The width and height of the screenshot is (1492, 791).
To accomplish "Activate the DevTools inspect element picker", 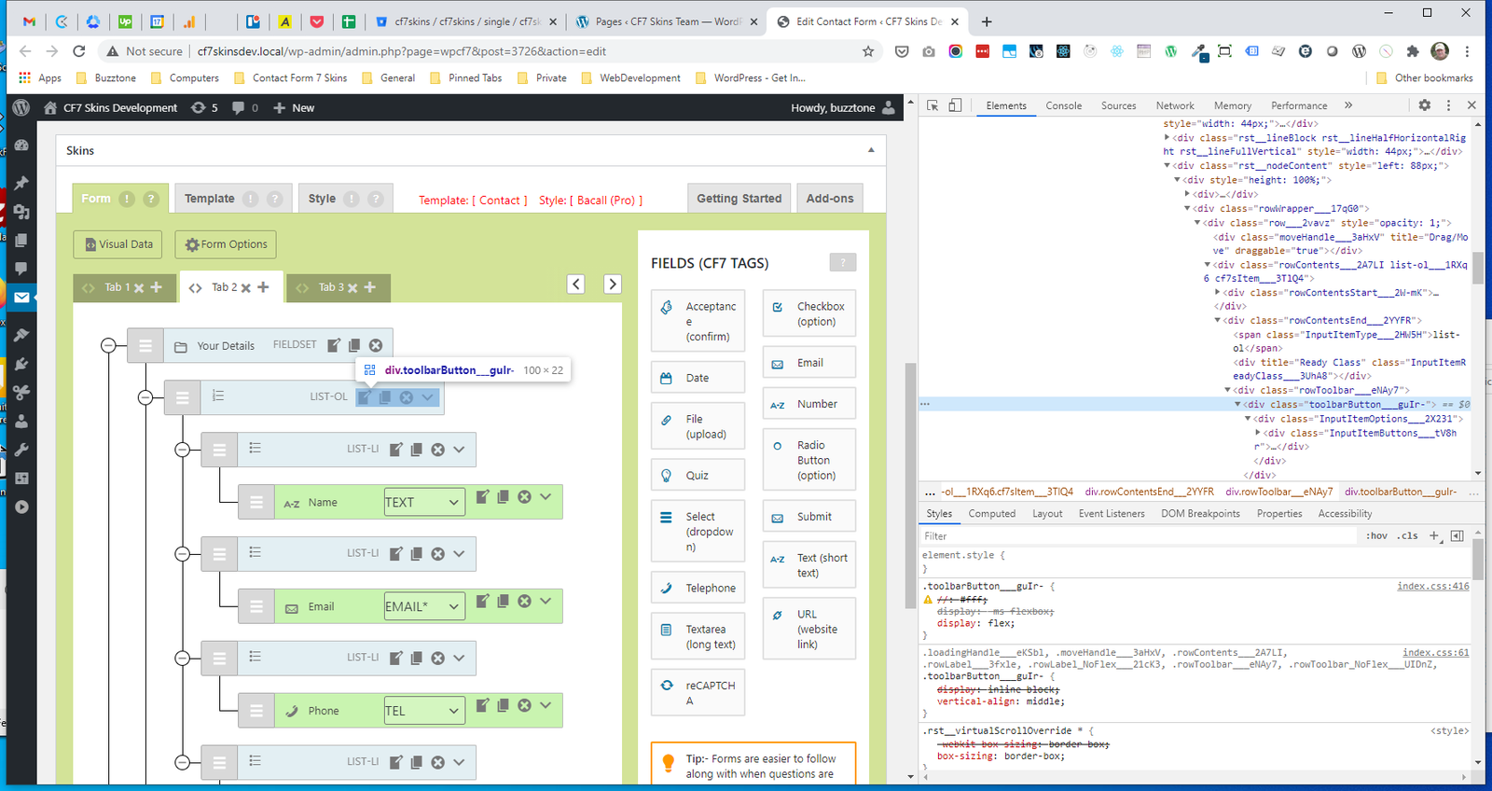I will (932, 105).
